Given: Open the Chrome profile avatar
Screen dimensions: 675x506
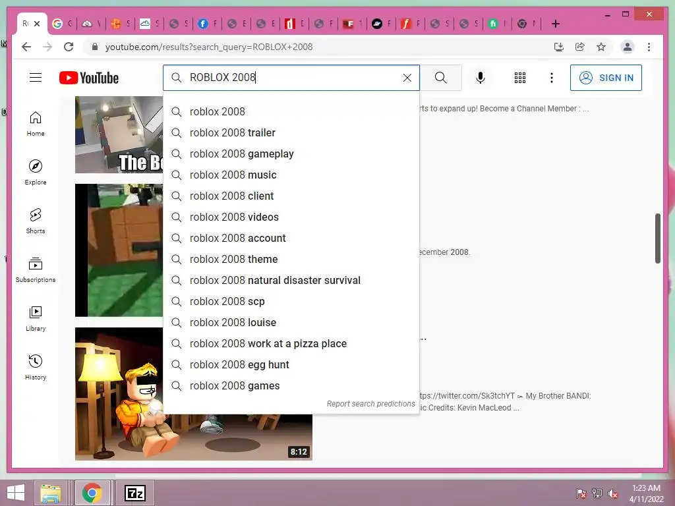Looking at the screenshot, I should 628,47.
